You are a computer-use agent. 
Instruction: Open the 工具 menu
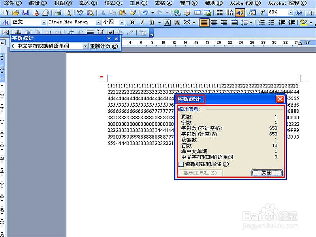tap(139, 3)
